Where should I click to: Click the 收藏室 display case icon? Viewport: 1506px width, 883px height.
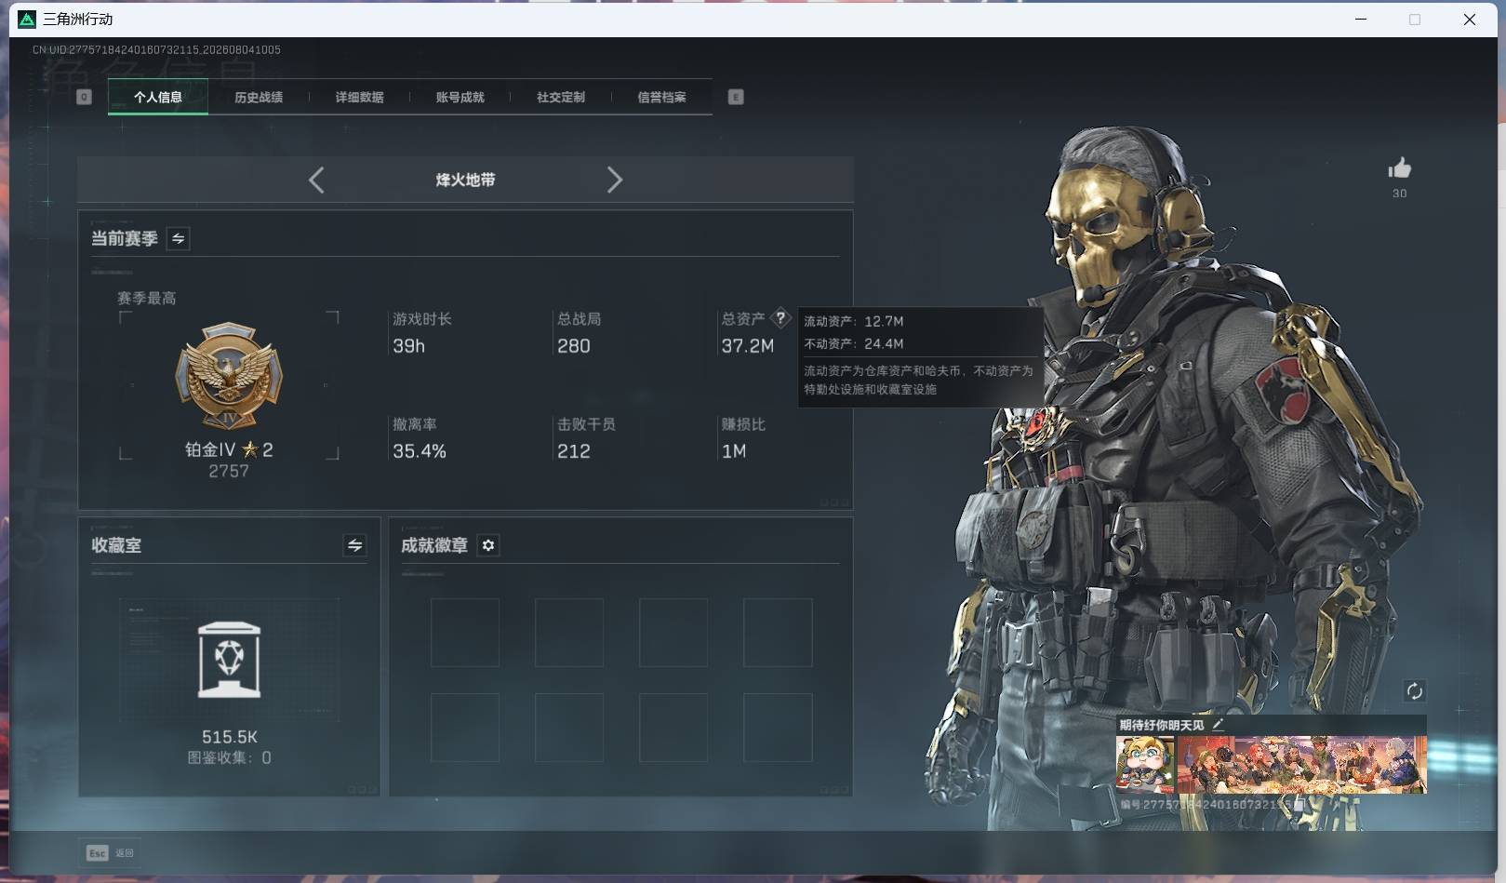point(230,660)
